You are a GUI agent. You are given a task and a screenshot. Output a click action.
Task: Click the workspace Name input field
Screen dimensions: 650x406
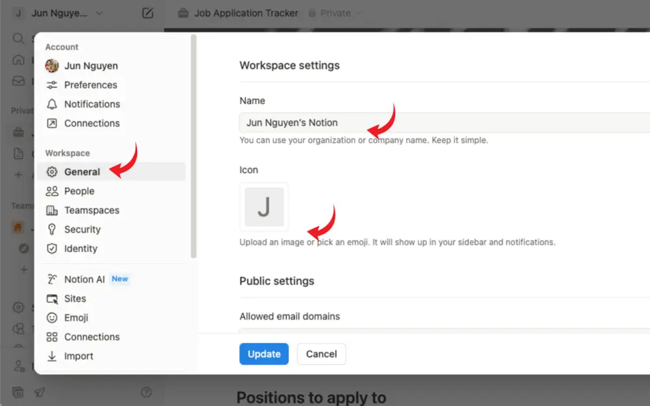click(445, 123)
